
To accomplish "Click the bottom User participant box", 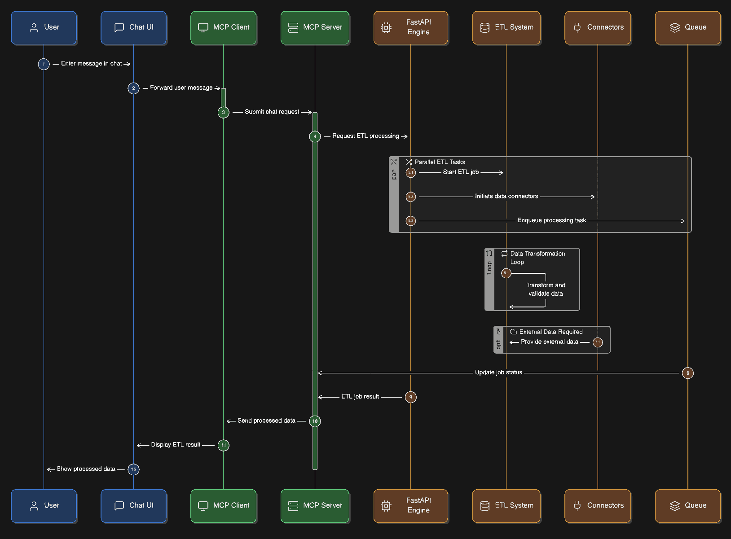I will pyautogui.click(x=44, y=506).
